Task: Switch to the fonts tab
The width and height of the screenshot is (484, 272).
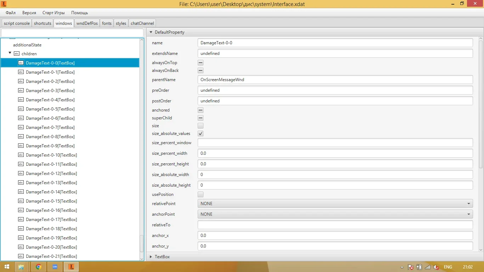Action: pyautogui.click(x=107, y=23)
